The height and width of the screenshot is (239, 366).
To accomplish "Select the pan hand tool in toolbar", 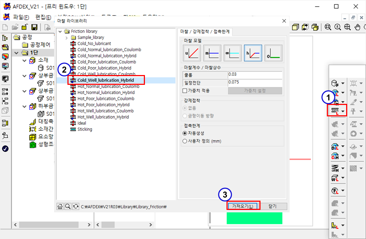I will tap(357, 27).
